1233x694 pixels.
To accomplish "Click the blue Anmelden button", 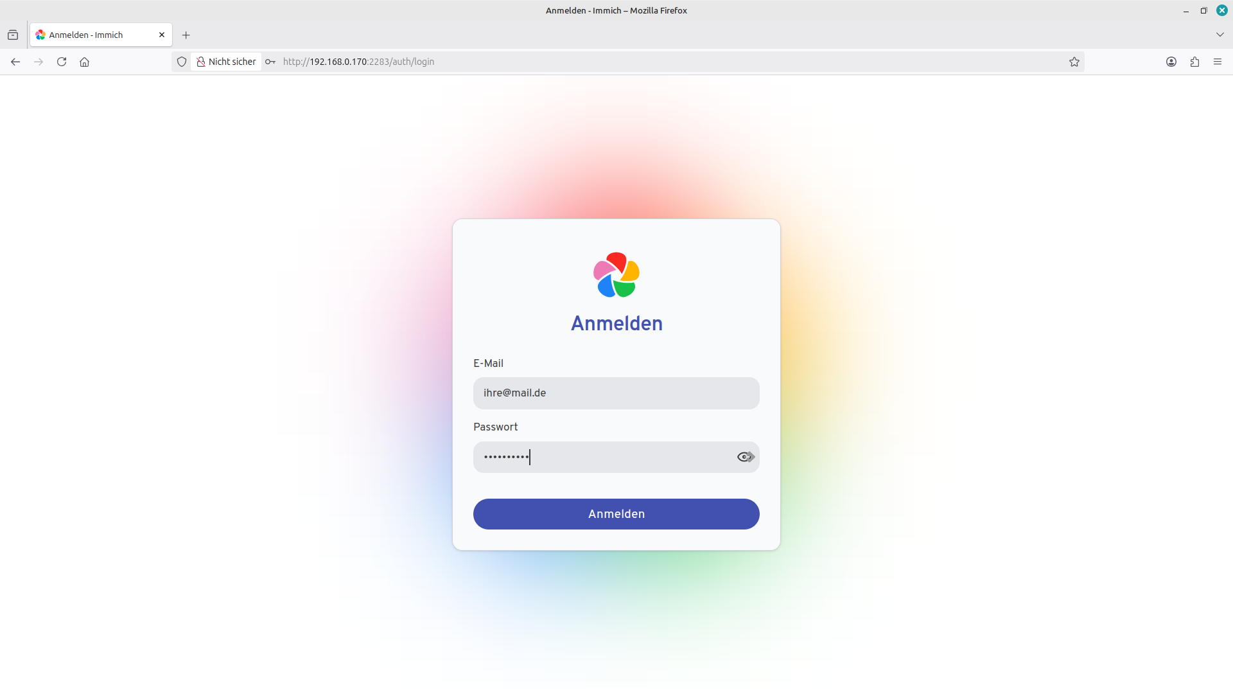I will click(616, 514).
